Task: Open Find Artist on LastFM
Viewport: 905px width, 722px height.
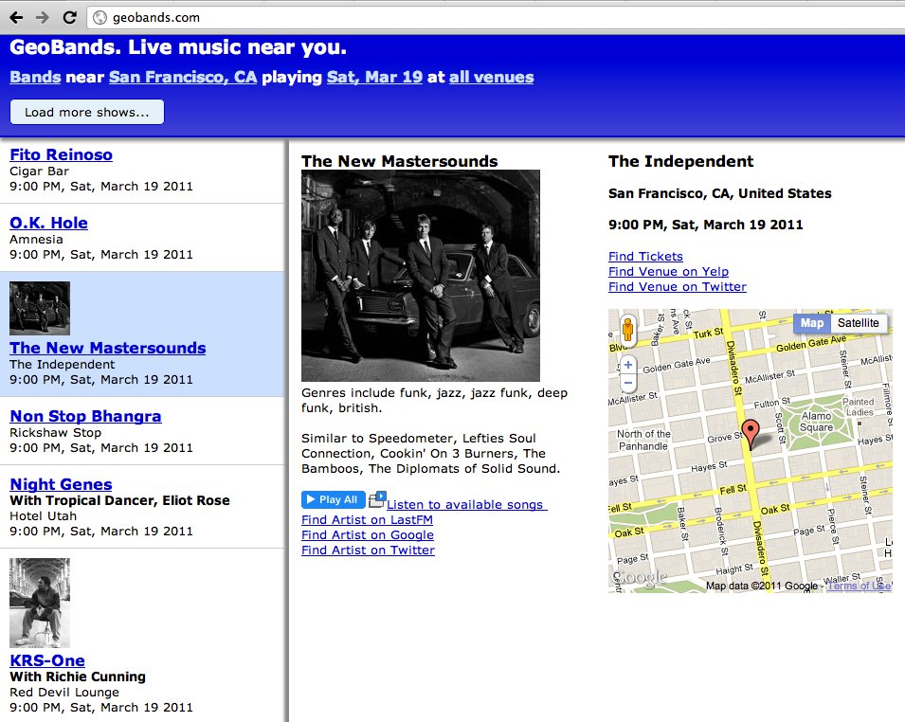Action: (367, 520)
